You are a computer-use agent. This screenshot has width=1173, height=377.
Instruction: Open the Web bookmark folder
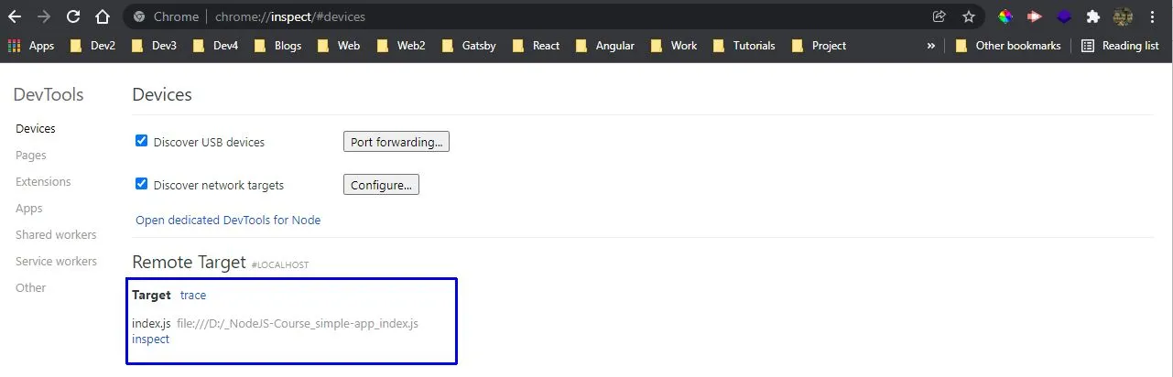click(339, 46)
